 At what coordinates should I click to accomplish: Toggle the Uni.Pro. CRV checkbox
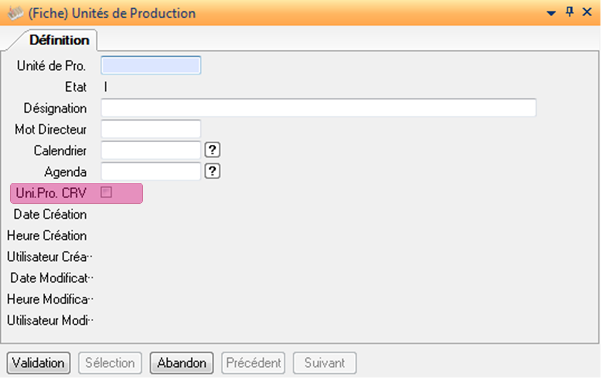coord(106,193)
